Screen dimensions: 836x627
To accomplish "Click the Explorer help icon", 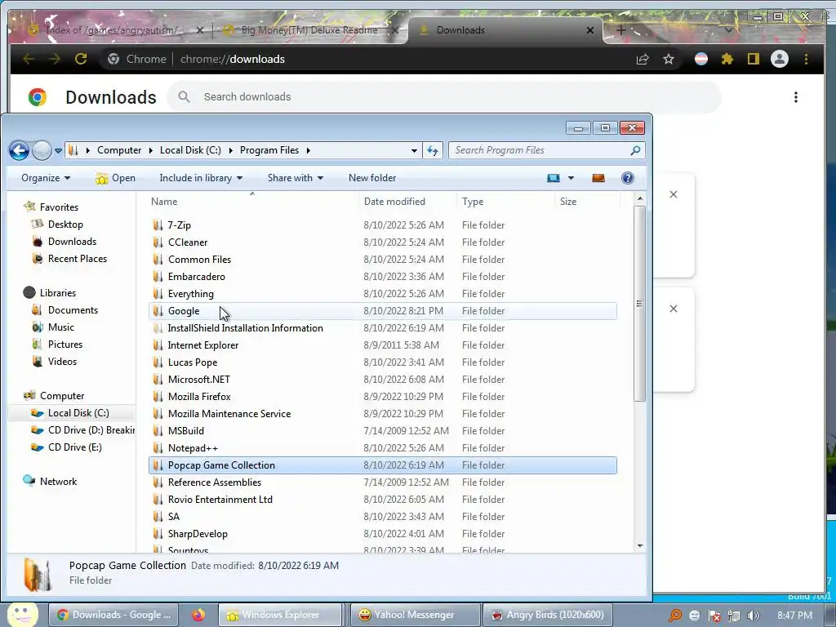I will click(628, 178).
